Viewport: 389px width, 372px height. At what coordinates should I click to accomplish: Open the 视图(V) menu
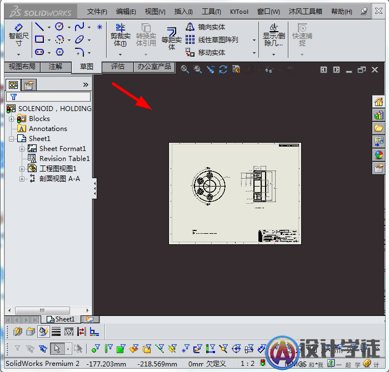tap(155, 12)
